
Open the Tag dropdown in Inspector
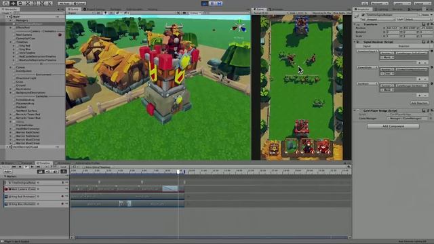(380, 20)
